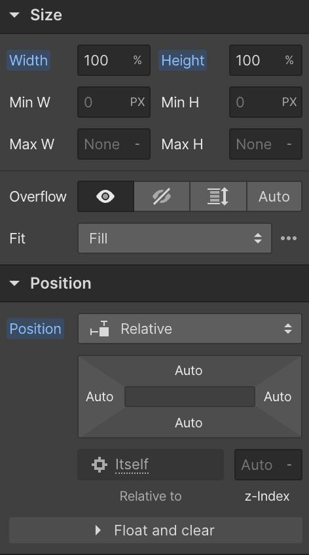Screen dimensions: 309x555
Task: Click the crosshair icon beside Itself
Action: click(x=100, y=465)
